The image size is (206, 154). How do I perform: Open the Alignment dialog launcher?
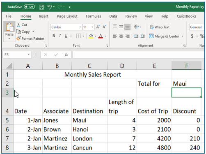point(184,46)
